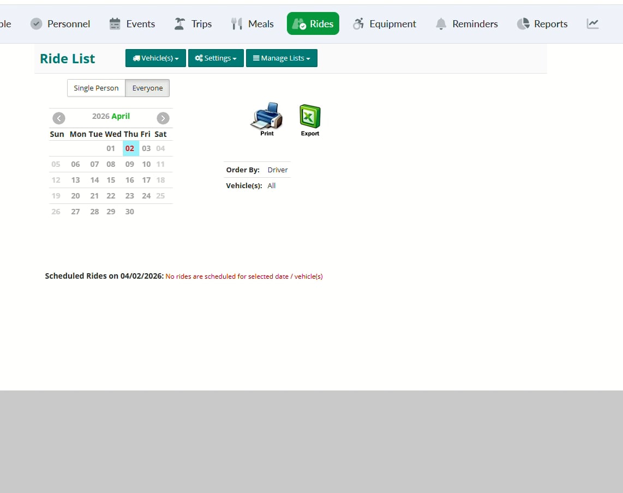Open the Trips tab

[193, 24]
